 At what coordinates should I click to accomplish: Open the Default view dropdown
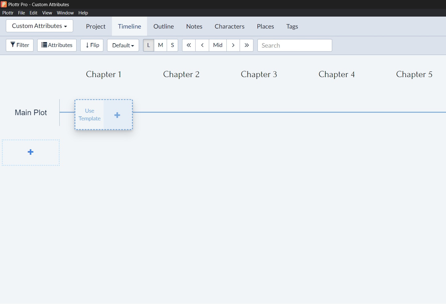coord(123,45)
